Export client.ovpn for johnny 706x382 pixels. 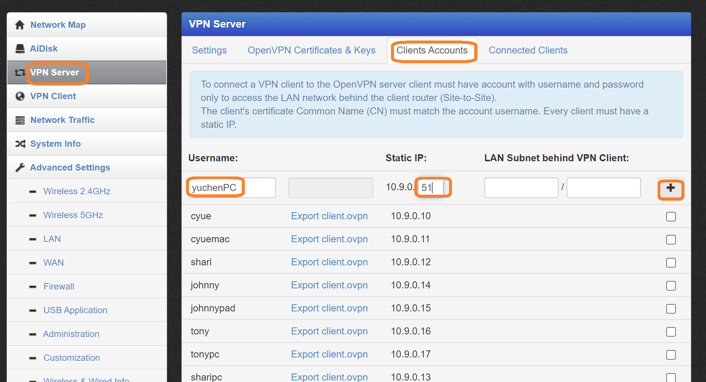pos(329,285)
